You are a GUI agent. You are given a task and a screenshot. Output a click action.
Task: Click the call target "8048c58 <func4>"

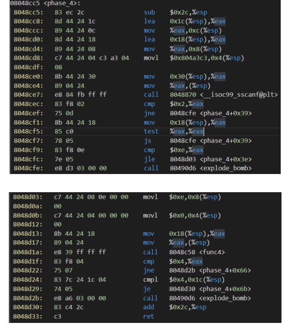[197, 252]
